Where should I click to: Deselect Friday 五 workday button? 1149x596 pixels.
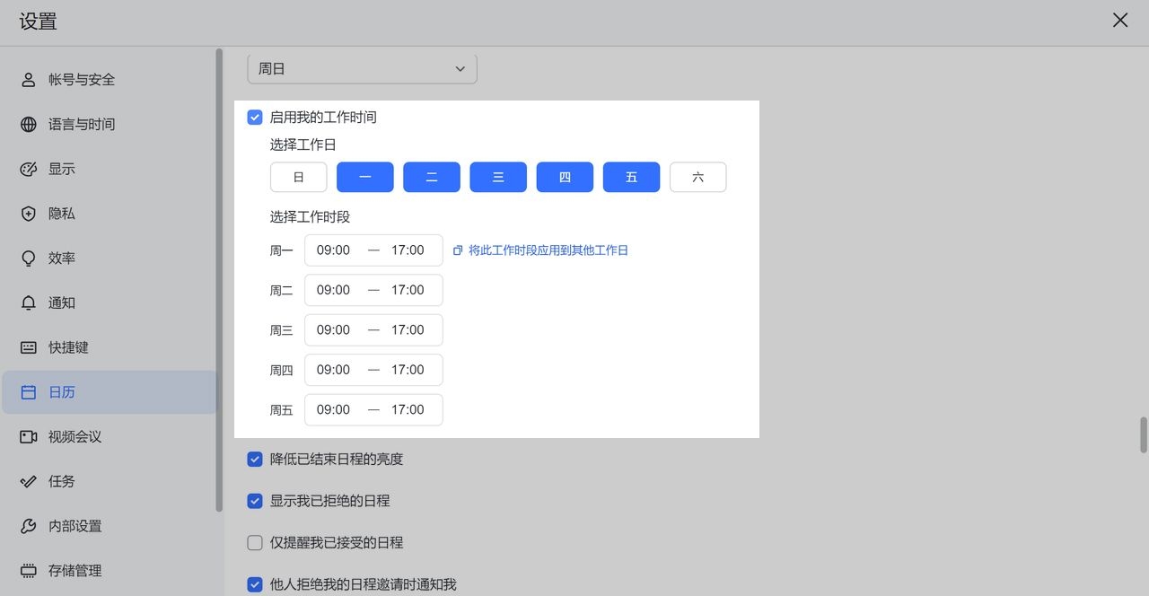click(x=632, y=177)
